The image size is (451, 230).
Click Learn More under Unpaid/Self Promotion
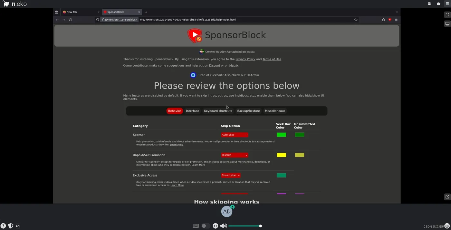click(x=198, y=165)
